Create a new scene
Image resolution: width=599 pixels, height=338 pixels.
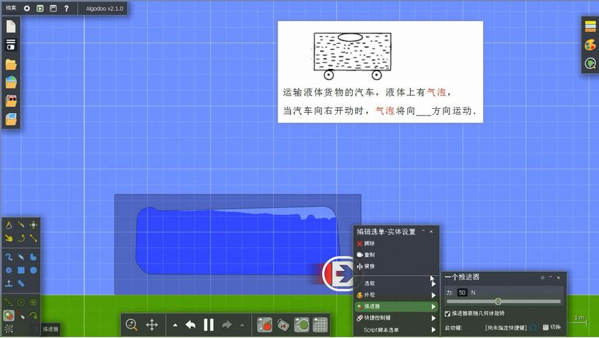tap(11, 26)
